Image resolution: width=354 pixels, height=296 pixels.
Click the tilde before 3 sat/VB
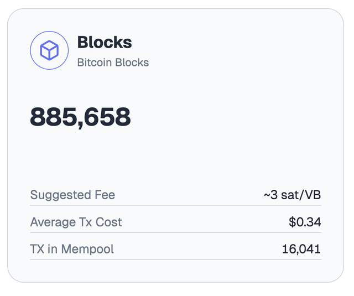coord(267,195)
